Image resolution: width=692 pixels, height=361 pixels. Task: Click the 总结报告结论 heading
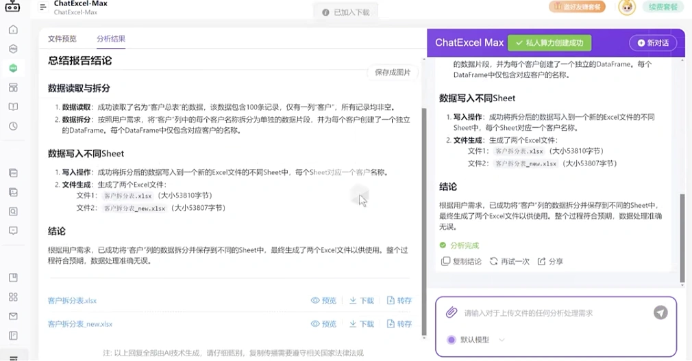point(80,60)
